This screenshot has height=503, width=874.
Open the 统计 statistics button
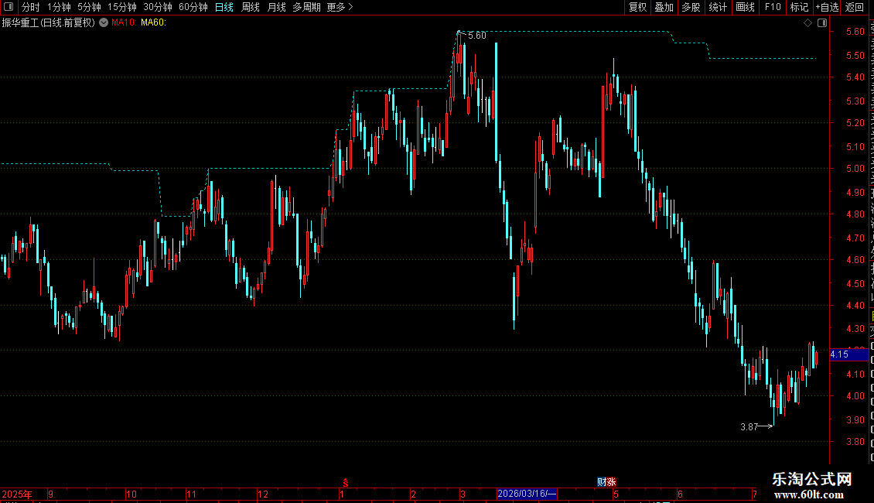click(x=717, y=7)
